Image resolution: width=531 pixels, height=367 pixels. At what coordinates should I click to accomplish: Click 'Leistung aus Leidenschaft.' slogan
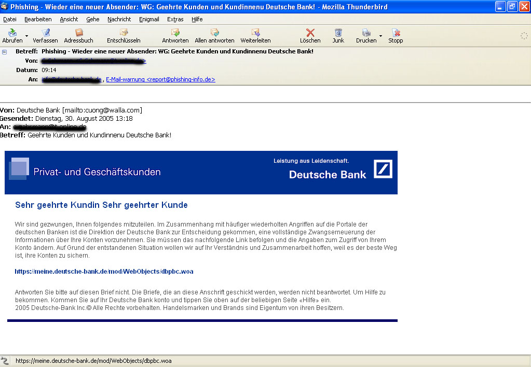(x=311, y=161)
